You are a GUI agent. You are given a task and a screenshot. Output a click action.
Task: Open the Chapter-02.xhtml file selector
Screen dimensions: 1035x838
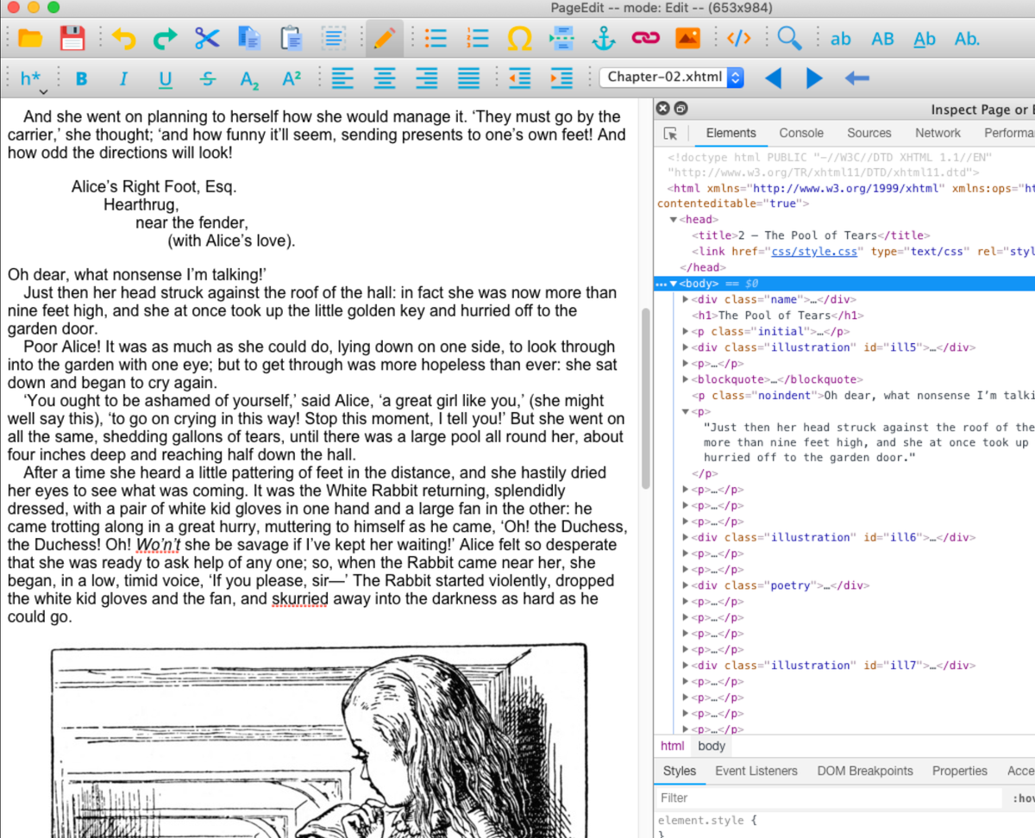point(672,78)
